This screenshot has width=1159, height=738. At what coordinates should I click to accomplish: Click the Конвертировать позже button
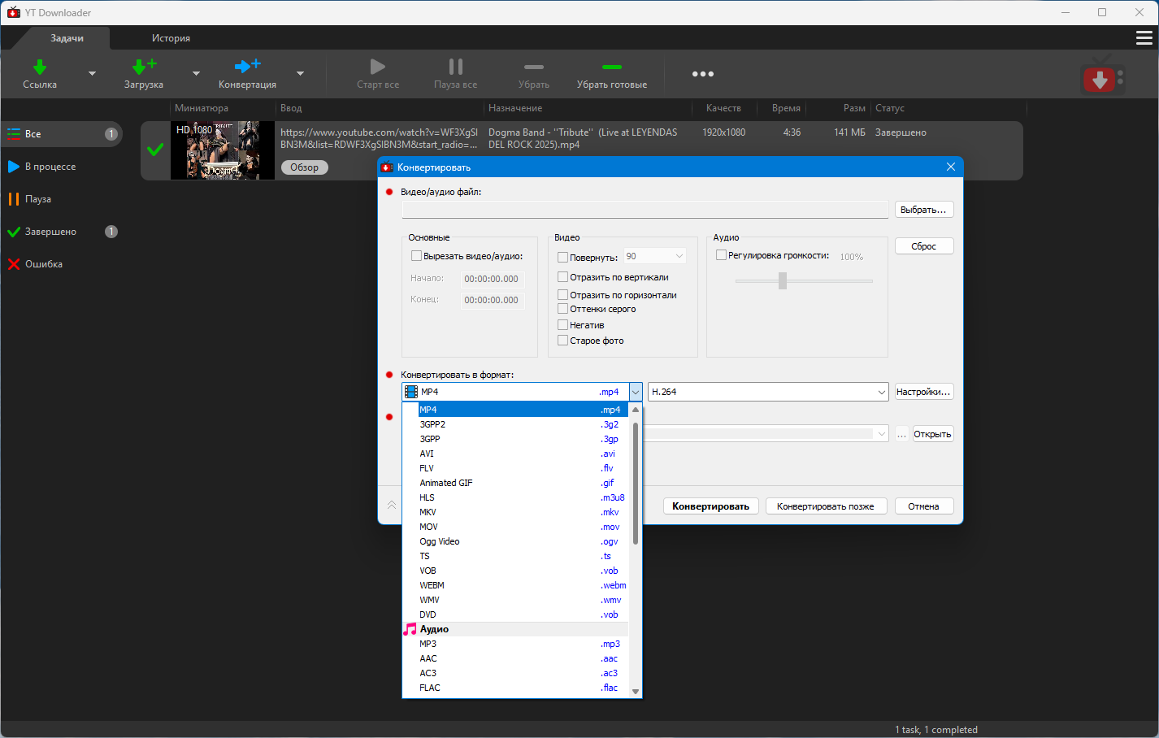[x=825, y=506]
